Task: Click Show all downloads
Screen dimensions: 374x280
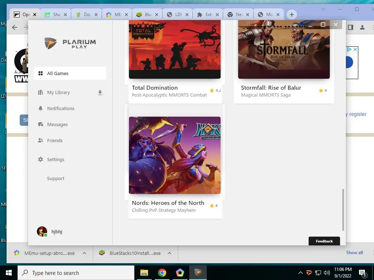Action: pos(354,253)
